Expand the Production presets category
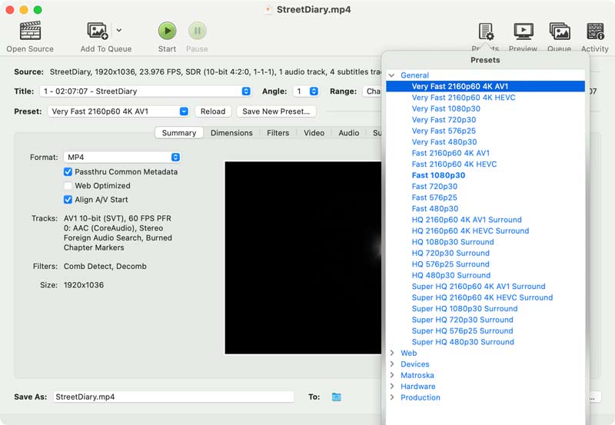Viewport: 615px width, 425px height. 391,397
